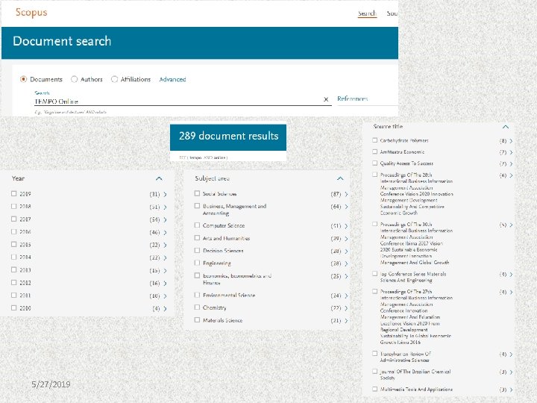Select the Documents radio button
The height and width of the screenshot is (403, 537).
[x=23, y=79]
